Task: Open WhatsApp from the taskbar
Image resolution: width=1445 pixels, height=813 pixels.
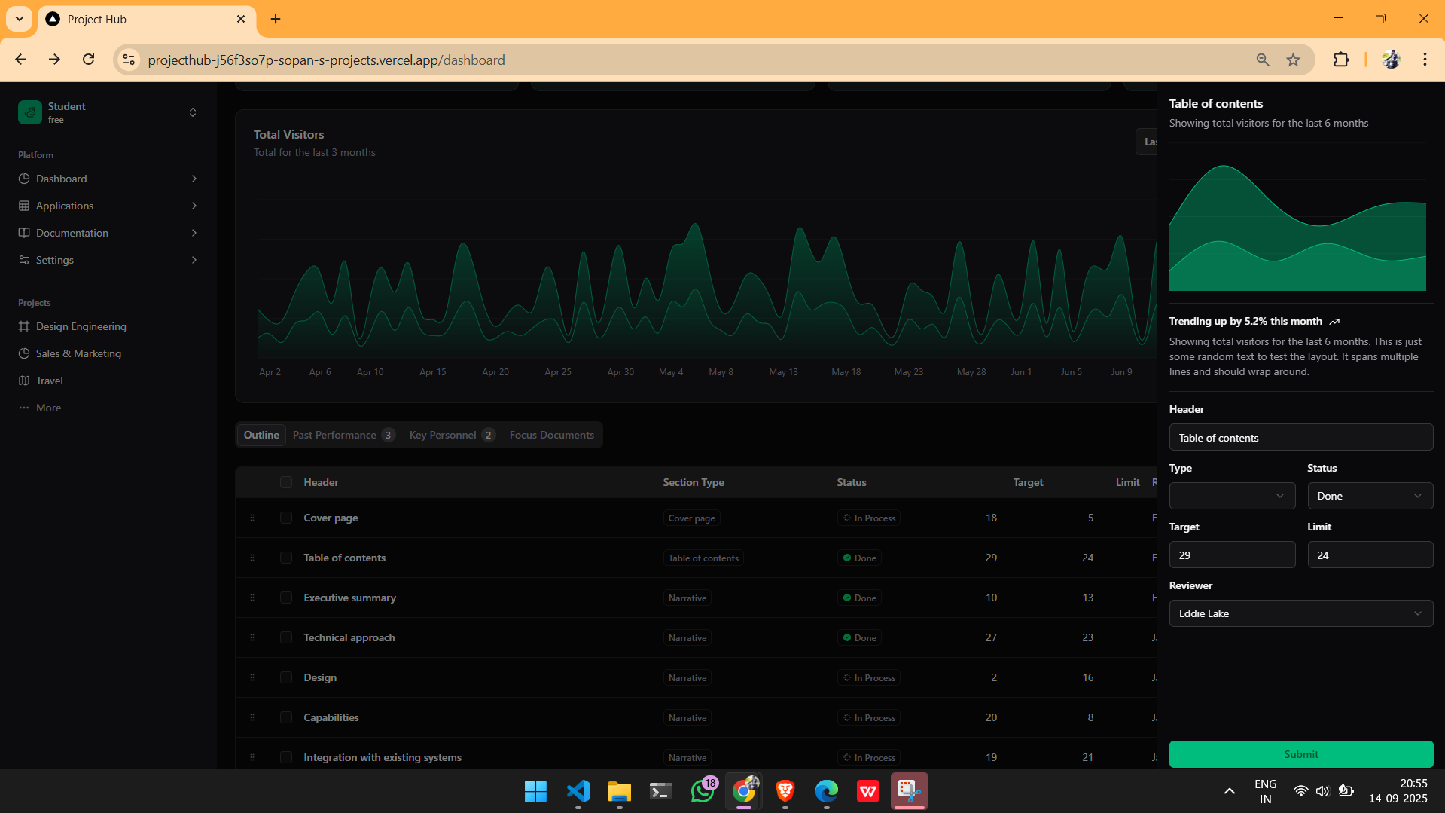Action: point(703,791)
